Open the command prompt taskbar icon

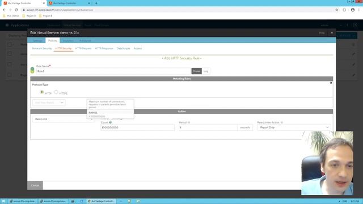pyautogui.click(x=73, y=201)
